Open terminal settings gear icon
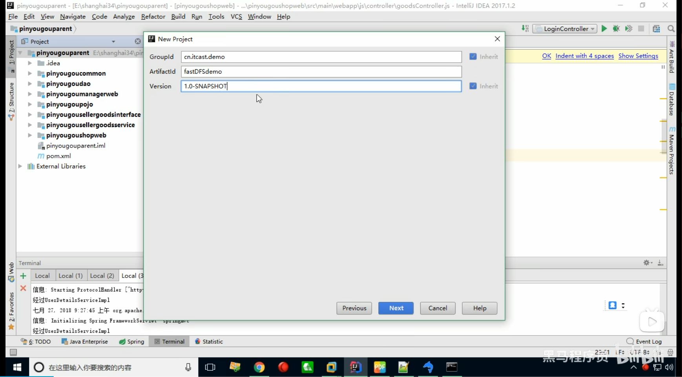Image resolution: width=682 pixels, height=377 pixels. (x=647, y=263)
